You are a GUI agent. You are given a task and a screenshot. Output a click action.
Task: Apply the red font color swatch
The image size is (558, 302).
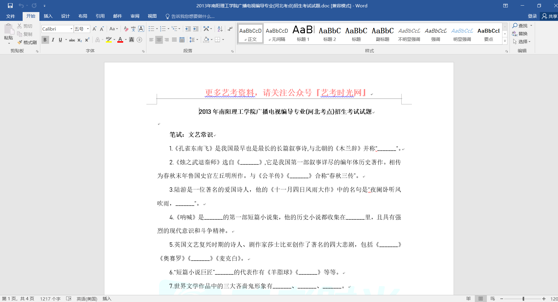coord(120,40)
